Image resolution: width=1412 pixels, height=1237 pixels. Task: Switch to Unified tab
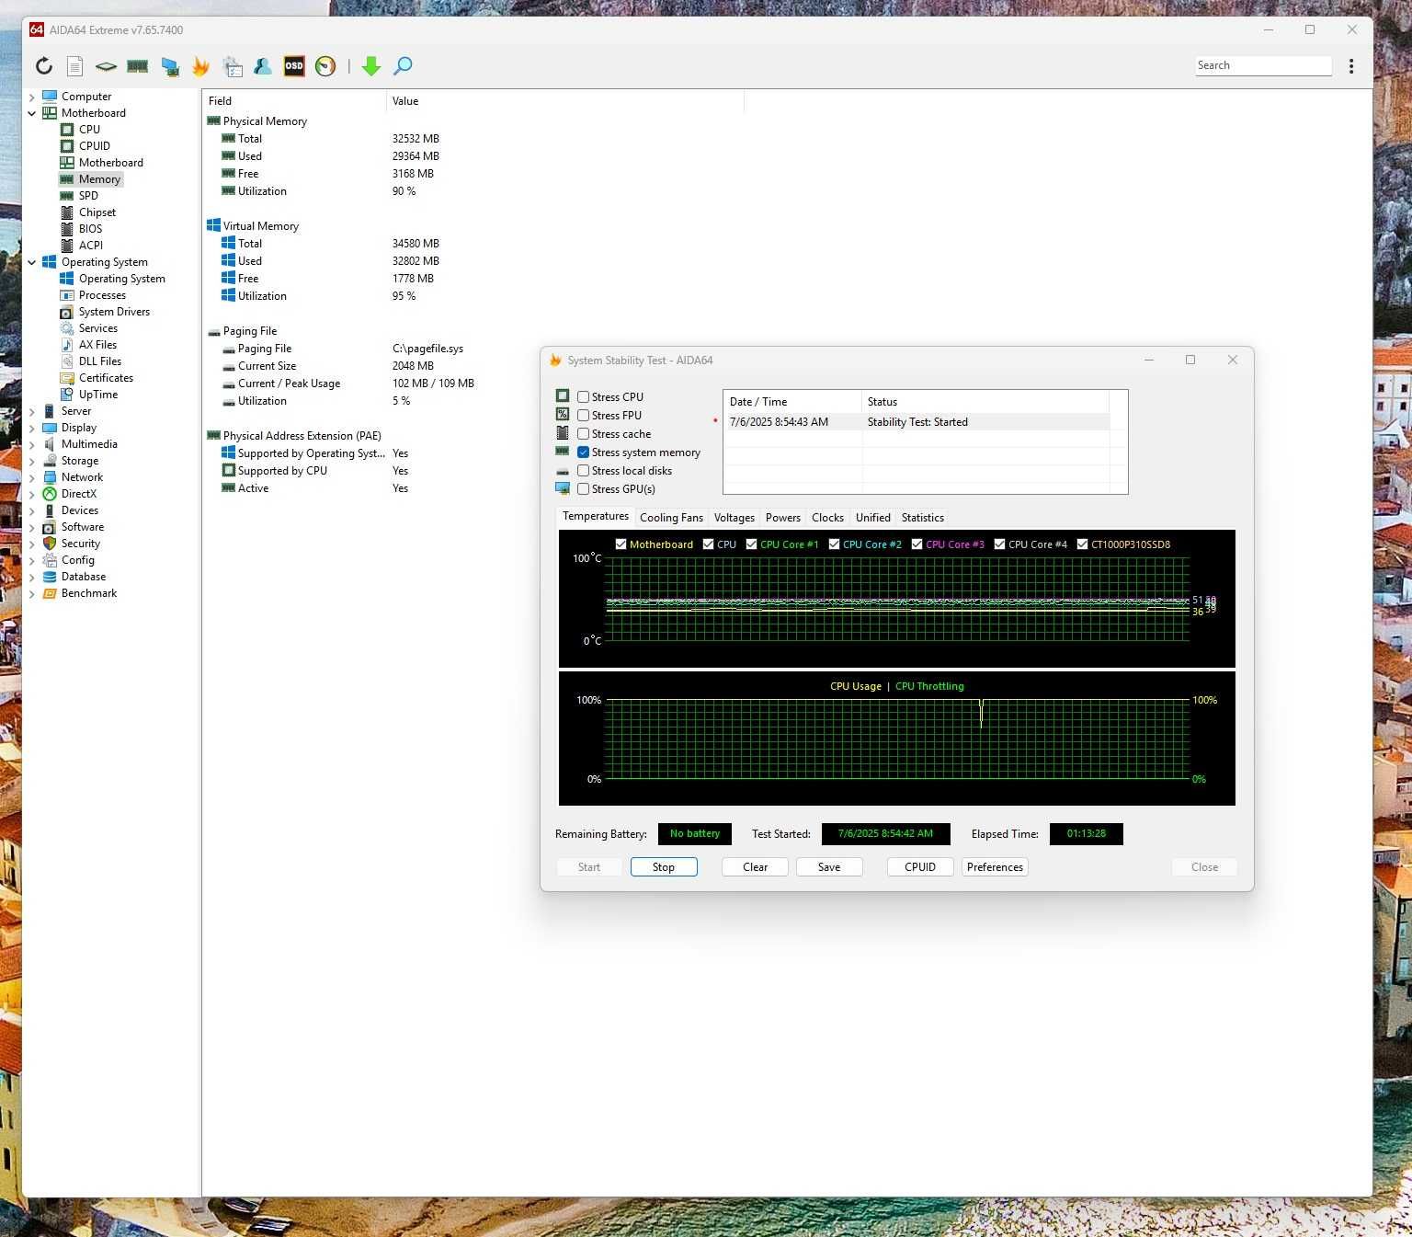872,518
